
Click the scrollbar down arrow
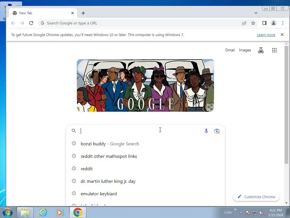coord(286,203)
